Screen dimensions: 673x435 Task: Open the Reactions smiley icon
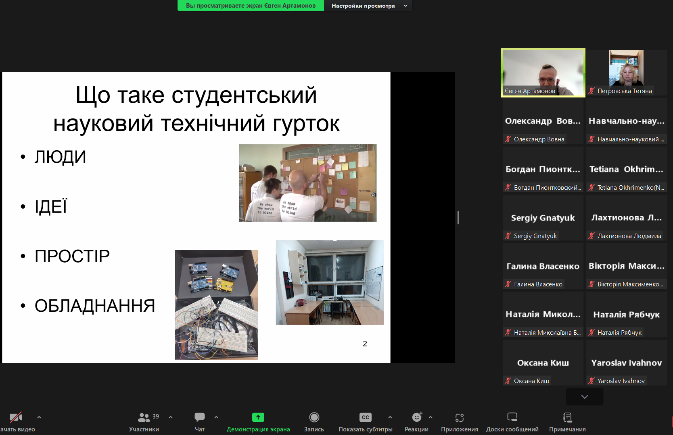416,417
